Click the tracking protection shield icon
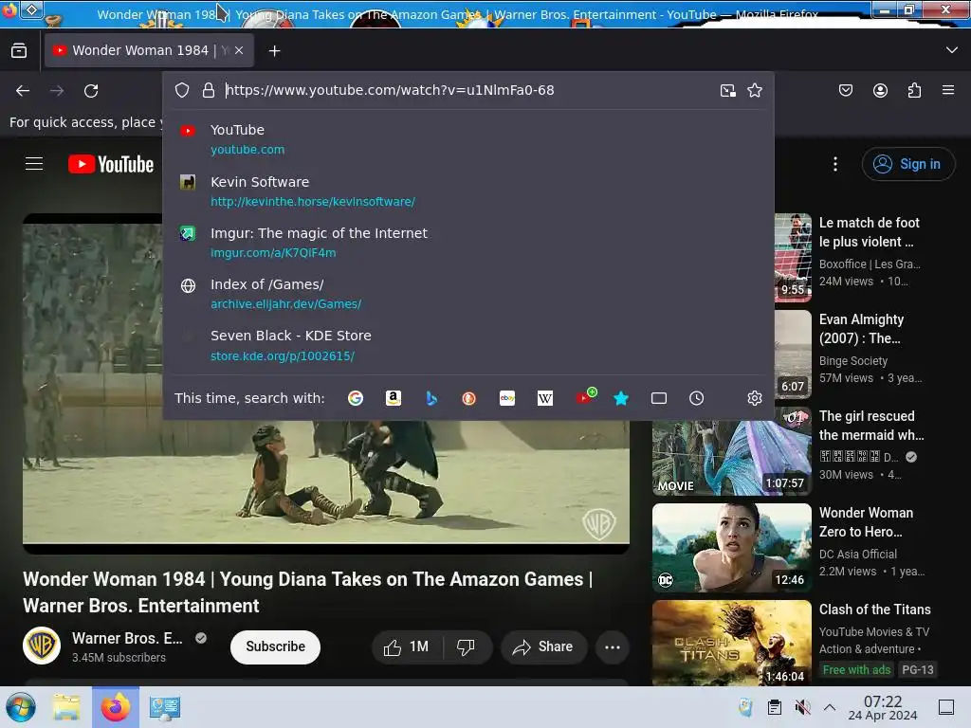This screenshot has width=971, height=728. pyautogui.click(x=182, y=90)
